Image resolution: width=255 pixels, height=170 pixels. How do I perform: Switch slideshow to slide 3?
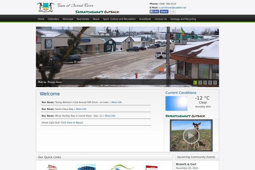tap(205, 82)
